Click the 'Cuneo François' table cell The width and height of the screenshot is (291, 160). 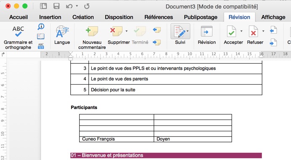(117, 139)
